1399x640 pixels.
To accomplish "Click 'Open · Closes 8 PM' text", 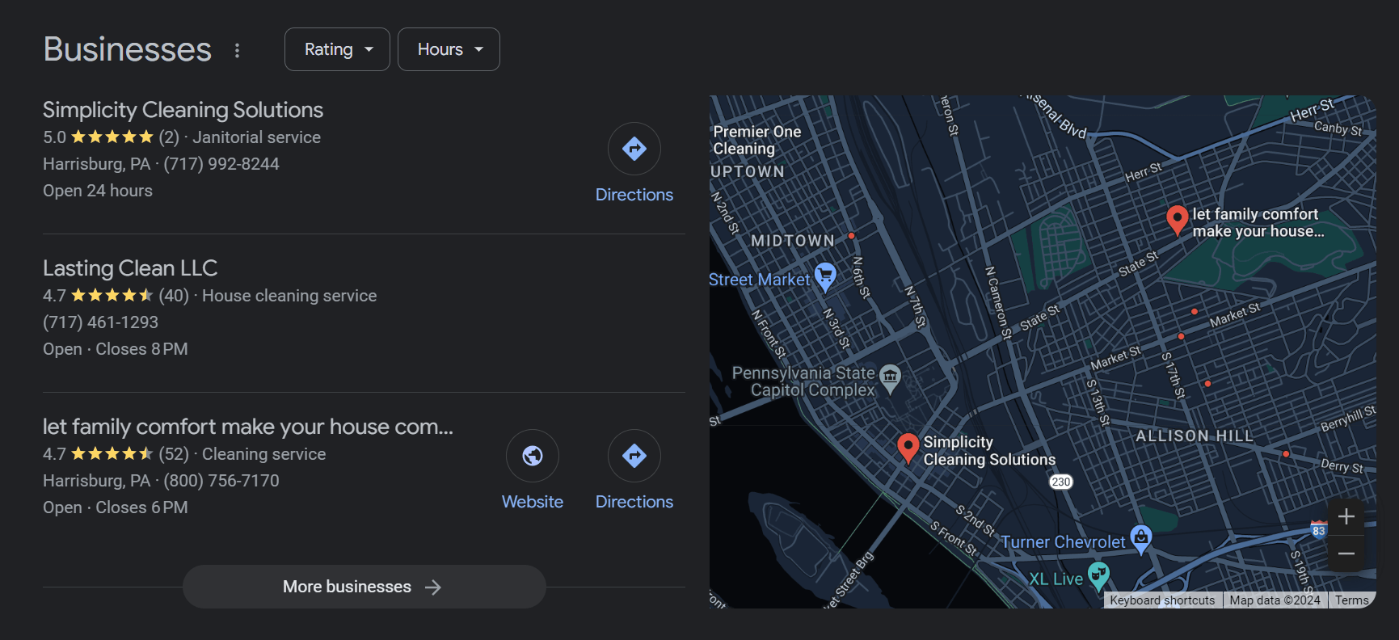I will [x=116, y=349].
